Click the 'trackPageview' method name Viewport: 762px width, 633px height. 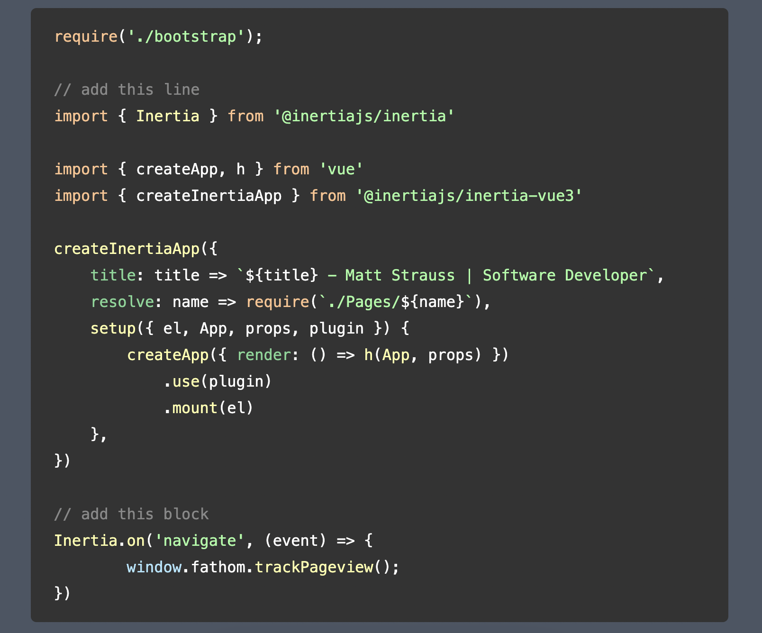314,567
